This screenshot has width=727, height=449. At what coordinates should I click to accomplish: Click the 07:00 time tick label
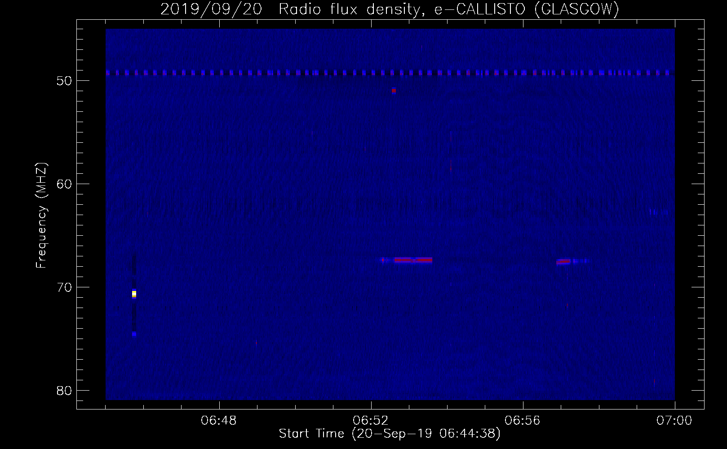point(674,421)
